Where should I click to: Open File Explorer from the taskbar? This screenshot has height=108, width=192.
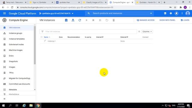[x=31, y=105]
